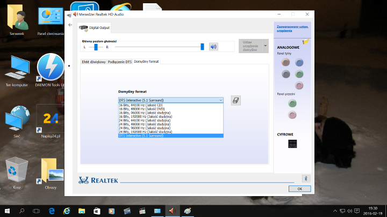The width and height of the screenshot is (387, 217).
Task: Click the Ustaw urządzenie domyślne button
Action: pos(251,46)
